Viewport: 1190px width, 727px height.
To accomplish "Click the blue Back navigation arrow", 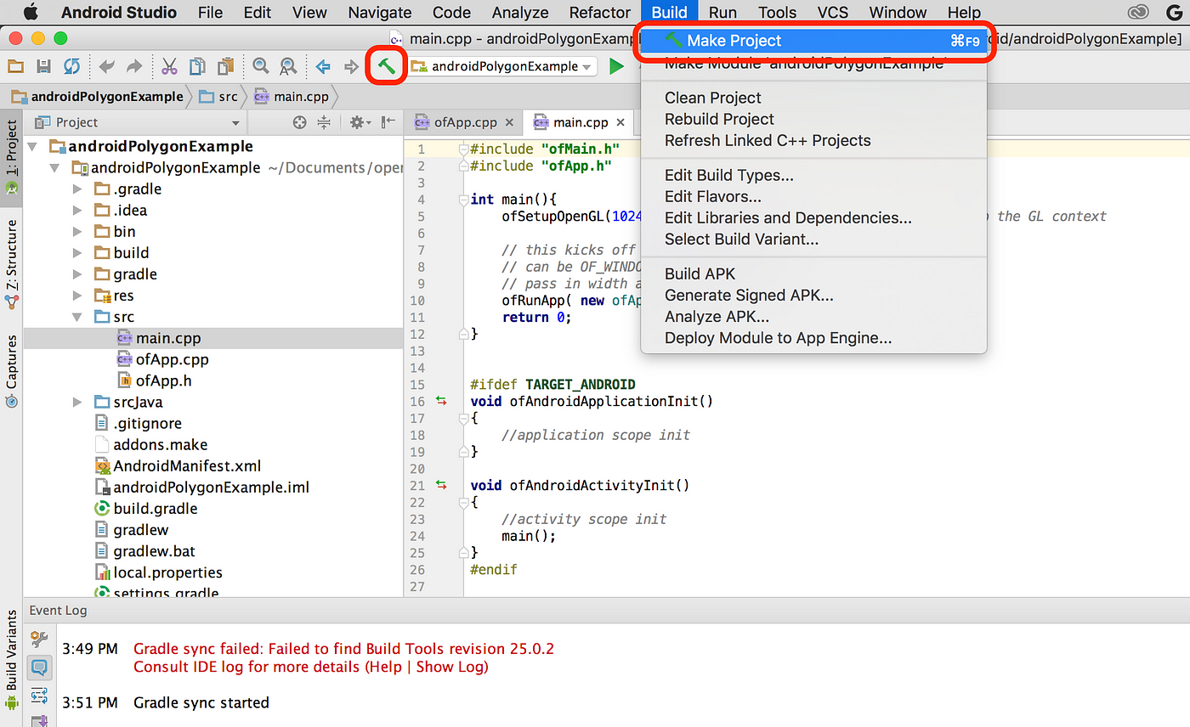I will click(x=323, y=66).
